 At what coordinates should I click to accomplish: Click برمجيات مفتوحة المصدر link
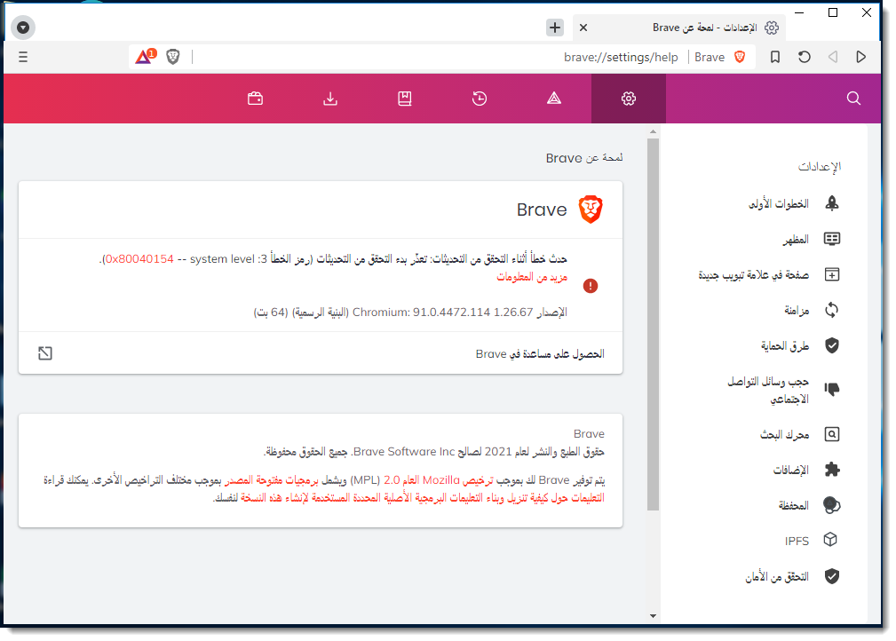point(272,480)
